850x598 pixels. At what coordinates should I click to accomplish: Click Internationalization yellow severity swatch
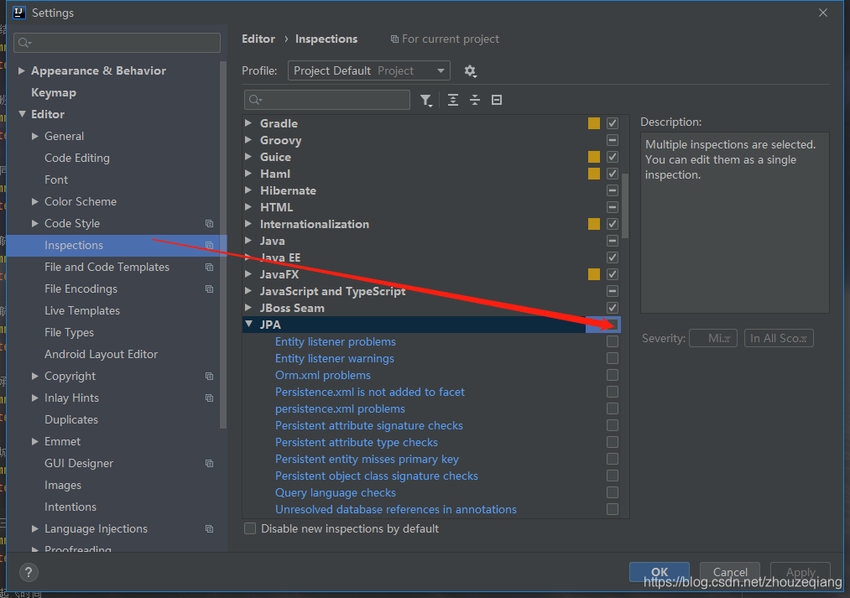click(x=594, y=224)
